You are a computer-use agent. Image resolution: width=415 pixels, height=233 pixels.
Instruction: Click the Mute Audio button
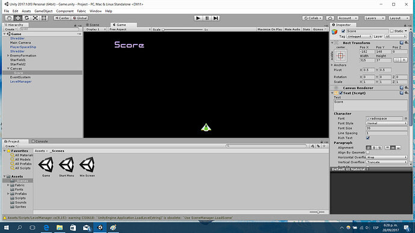coord(292,29)
